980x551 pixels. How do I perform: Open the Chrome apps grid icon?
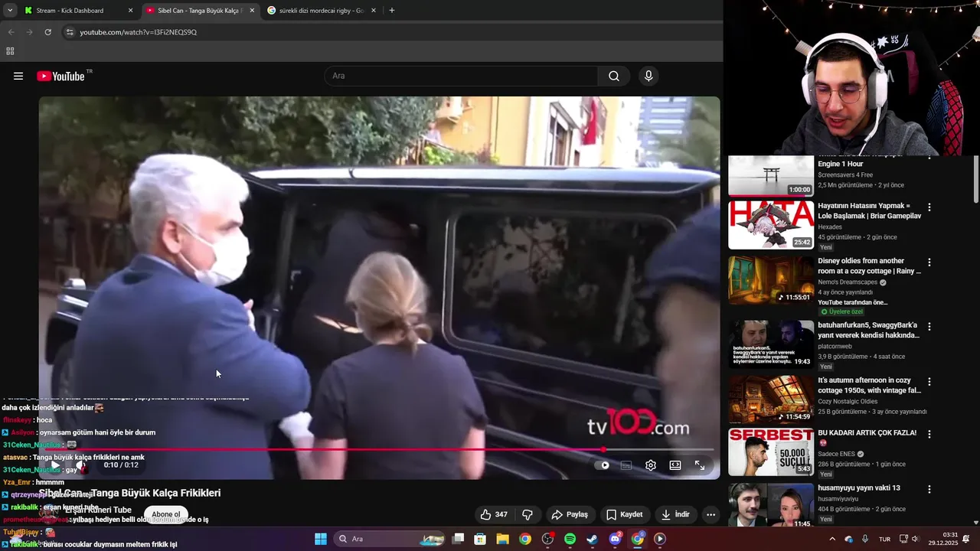(10, 51)
